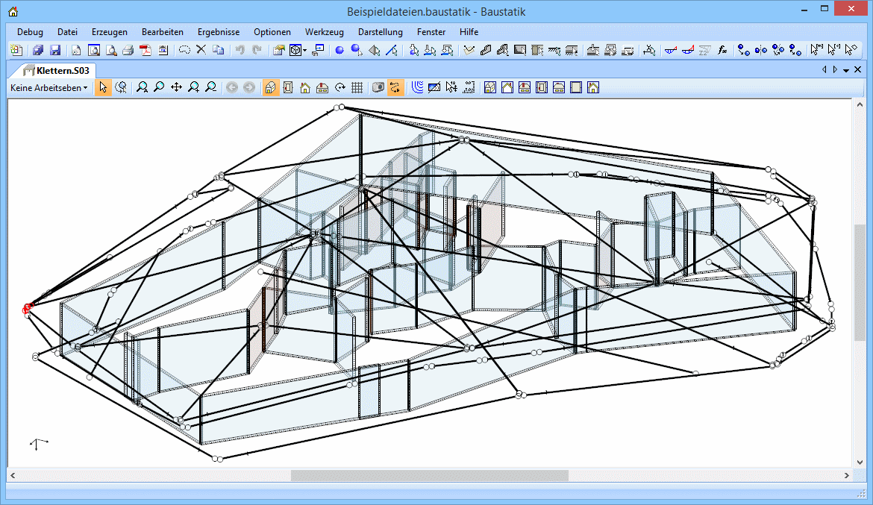This screenshot has width=873, height=505.
Task: Click the delete (X) toolbar icon
Action: 201,51
